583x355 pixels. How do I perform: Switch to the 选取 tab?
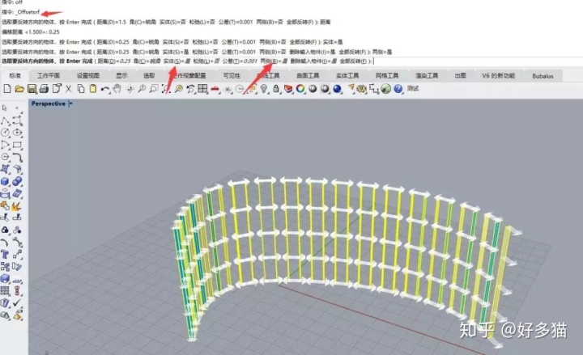pyautogui.click(x=149, y=75)
